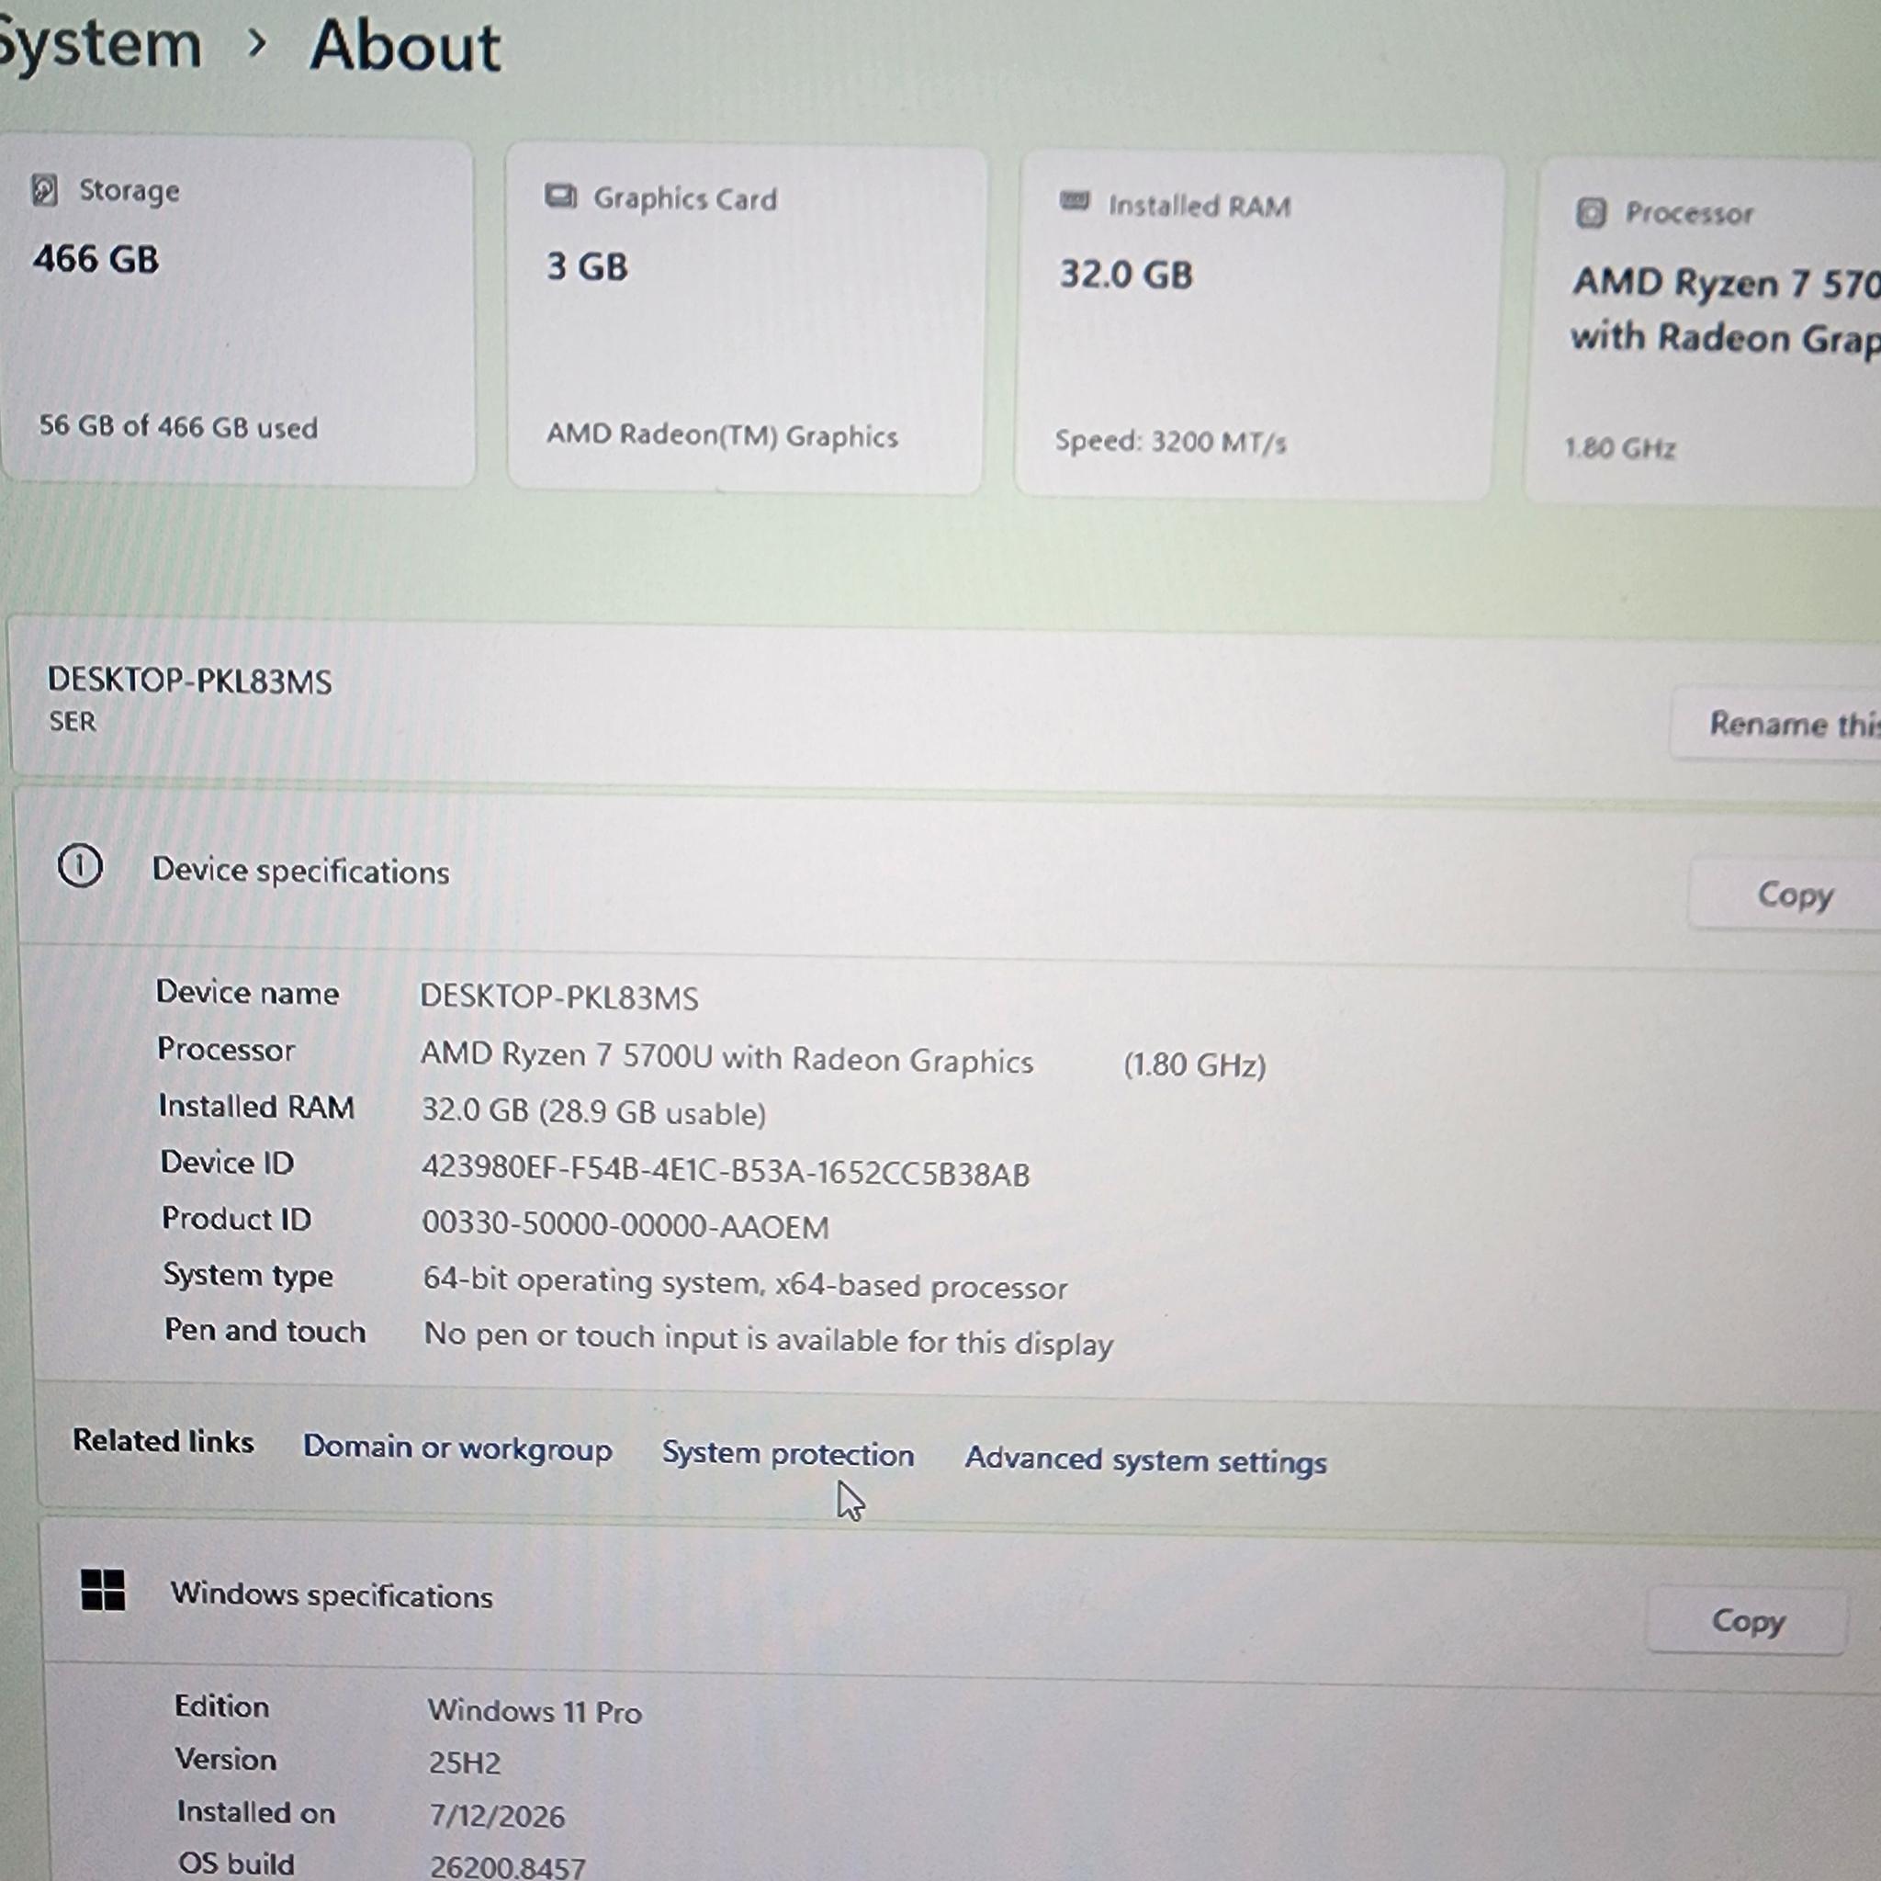Click the Graphics Card icon
The height and width of the screenshot is (1881, 1881).
click(x=561, y=196)
